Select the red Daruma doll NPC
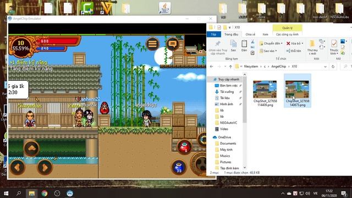The width and height of the screenshot is (352, 198). (x=104, y=108)
